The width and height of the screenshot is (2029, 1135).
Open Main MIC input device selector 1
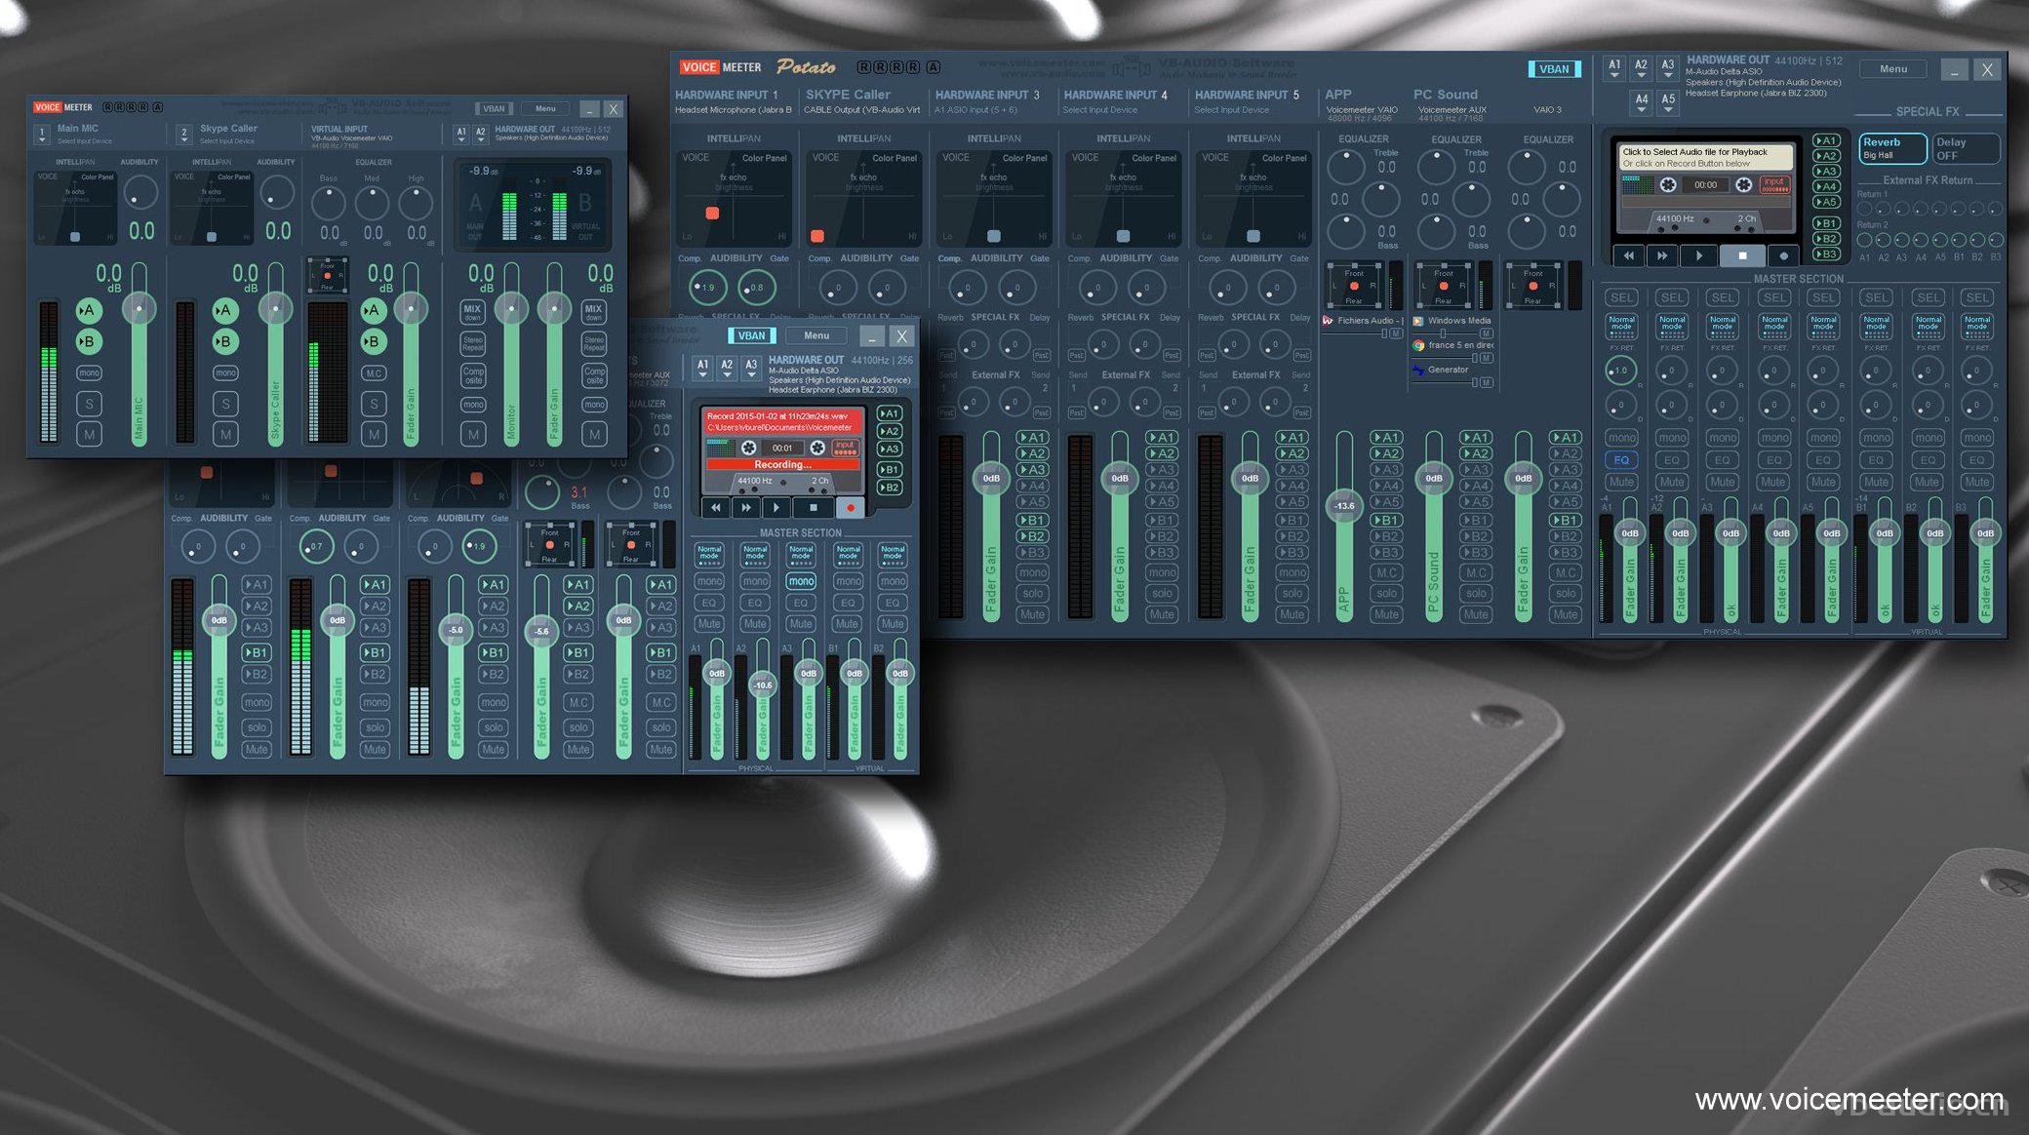[42, 134]
